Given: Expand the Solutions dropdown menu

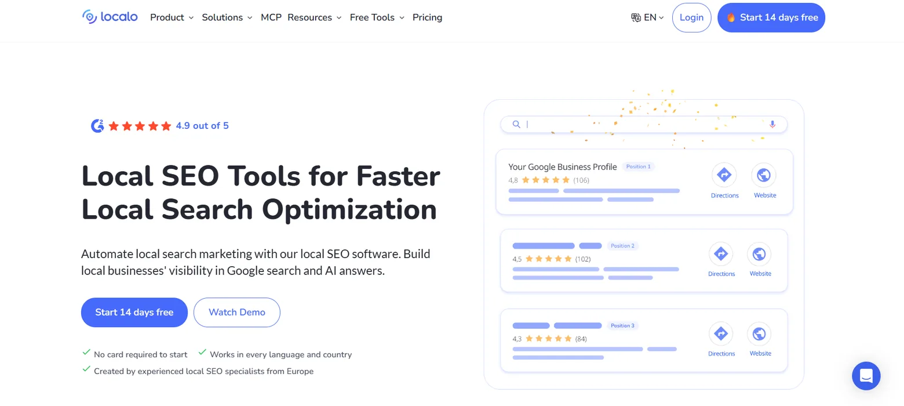Looking at the screenshot, I should point(227,17).
